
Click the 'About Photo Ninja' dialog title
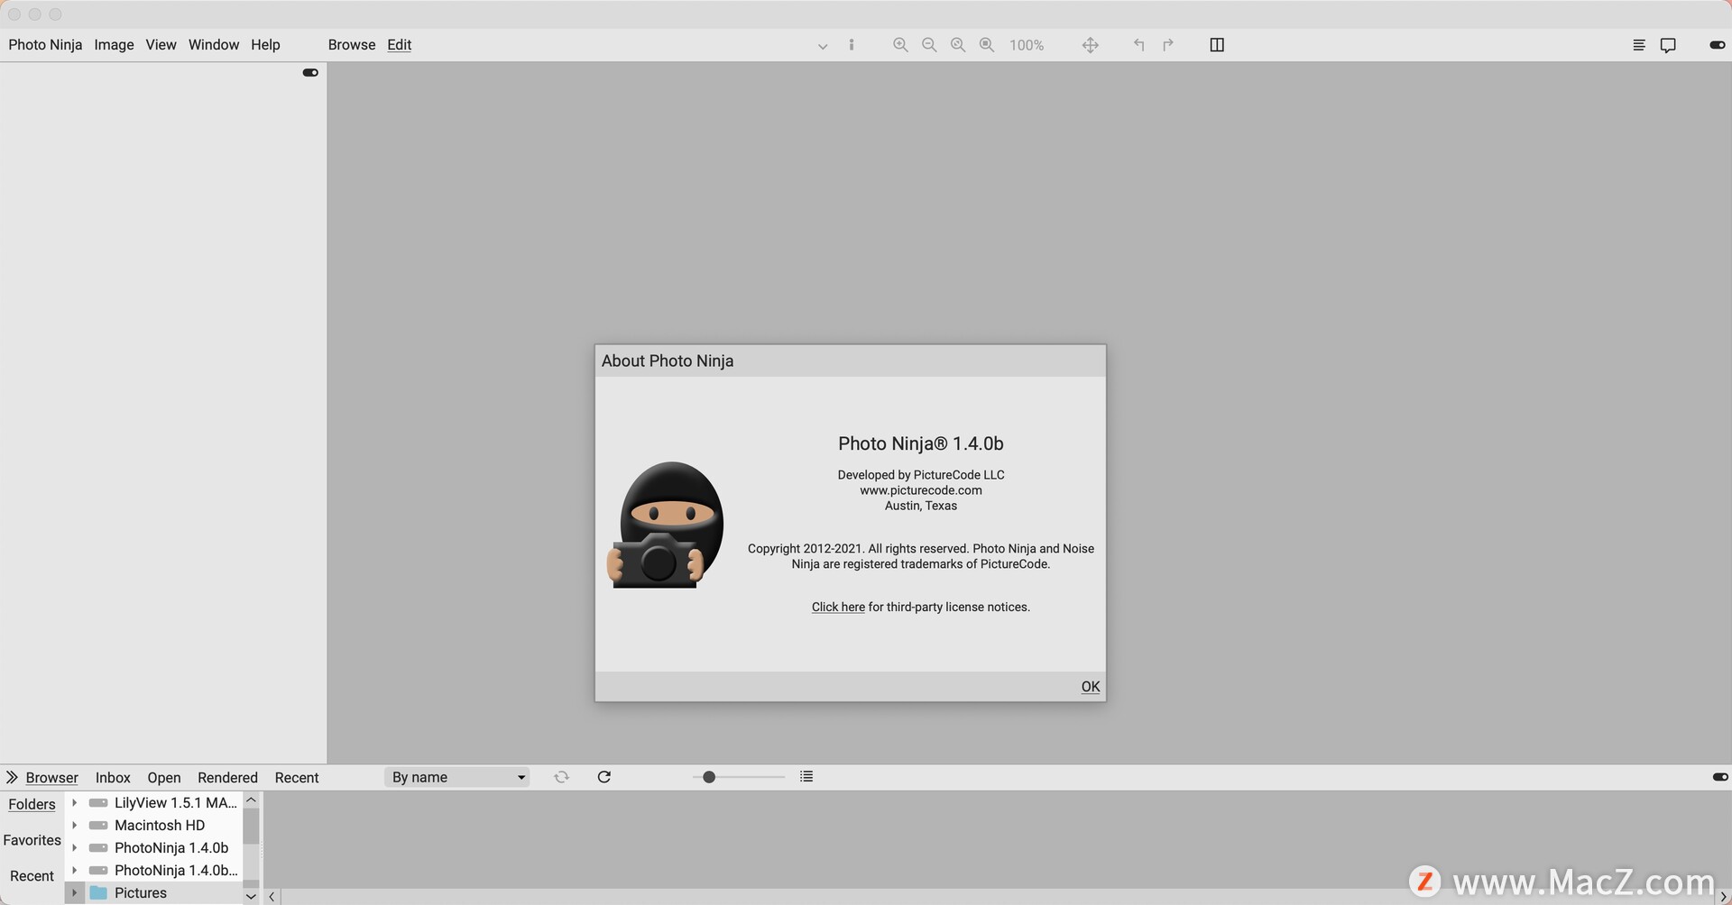668,361
